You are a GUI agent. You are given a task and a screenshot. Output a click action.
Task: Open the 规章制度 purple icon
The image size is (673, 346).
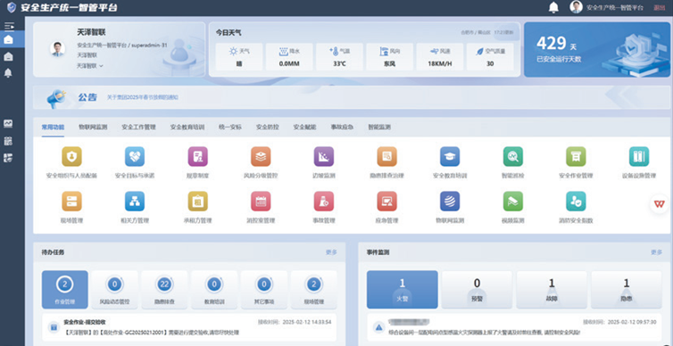coord(198,156)
